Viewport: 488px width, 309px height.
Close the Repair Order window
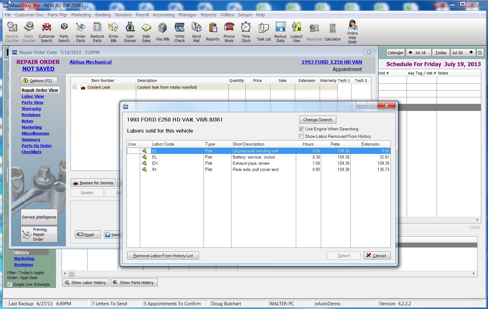(x=369, y=52)
